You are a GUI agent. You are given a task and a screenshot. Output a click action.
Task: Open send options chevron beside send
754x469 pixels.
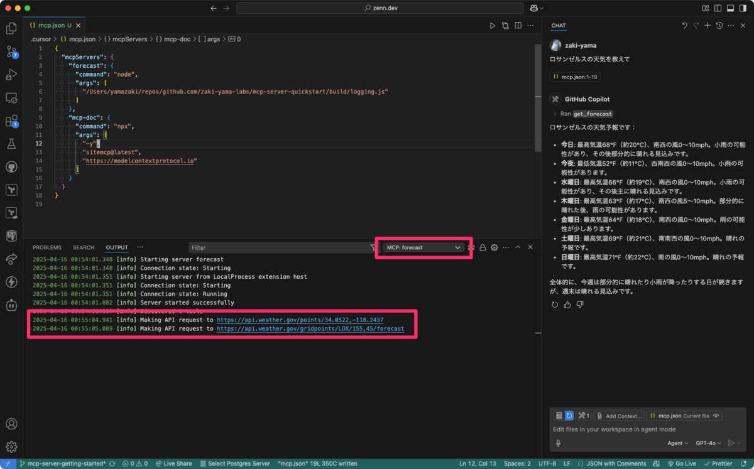coord(740,443)
